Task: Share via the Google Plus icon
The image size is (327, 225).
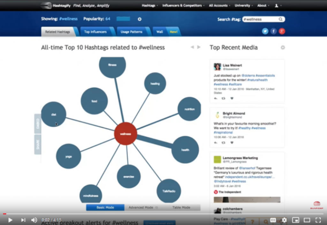Action: [x=282, y=31]
